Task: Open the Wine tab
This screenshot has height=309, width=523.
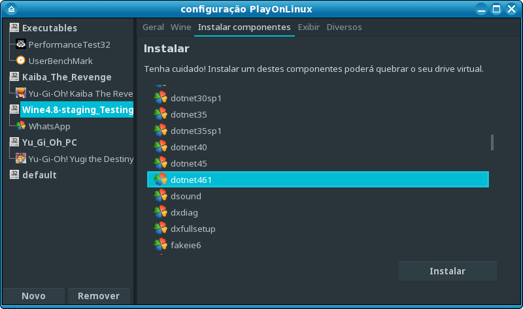Action: [x=180, y=27]
